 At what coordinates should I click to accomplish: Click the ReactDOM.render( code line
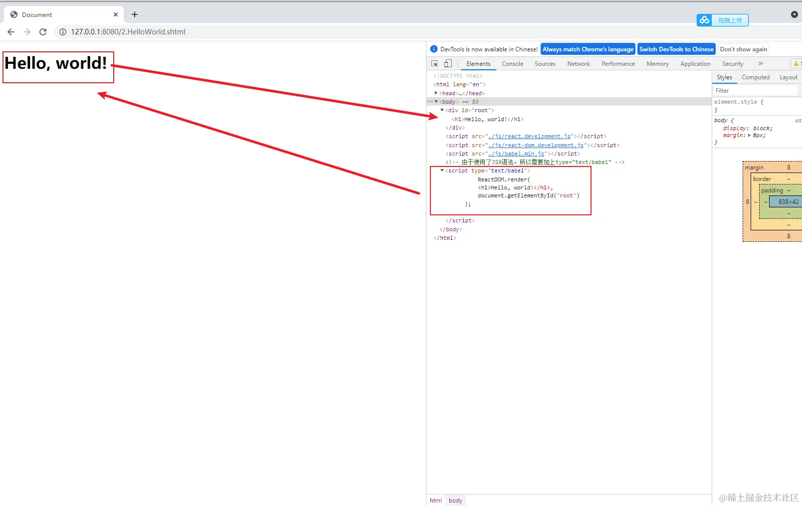click(504, 179)
